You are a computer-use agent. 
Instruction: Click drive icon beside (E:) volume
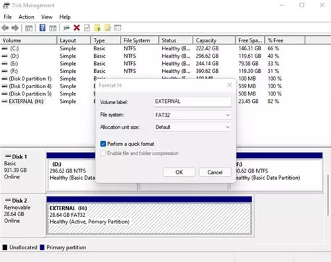[5, 64]
